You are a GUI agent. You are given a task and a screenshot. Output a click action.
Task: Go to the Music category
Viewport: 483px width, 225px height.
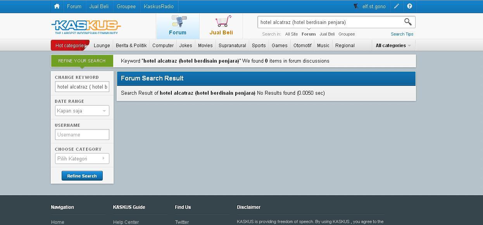323,45
